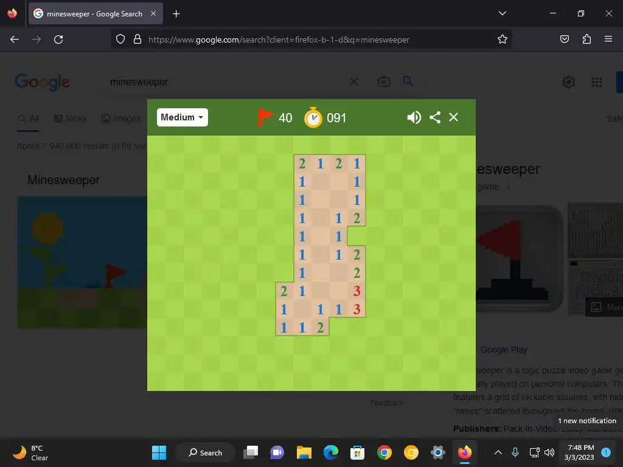Screen dimensions: 623x467
Task: Open the clock showing 7:48 PM
Action: click(x=580, y=452)
